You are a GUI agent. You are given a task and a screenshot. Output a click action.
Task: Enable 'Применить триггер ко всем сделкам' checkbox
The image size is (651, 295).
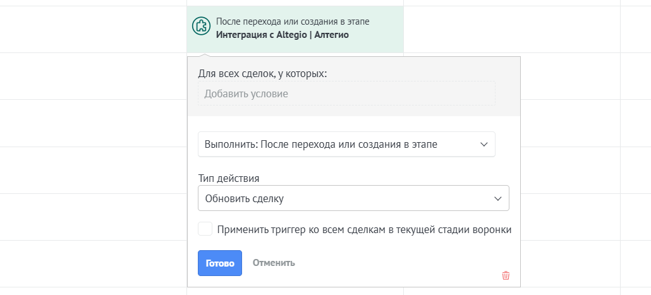click(205, 229)
